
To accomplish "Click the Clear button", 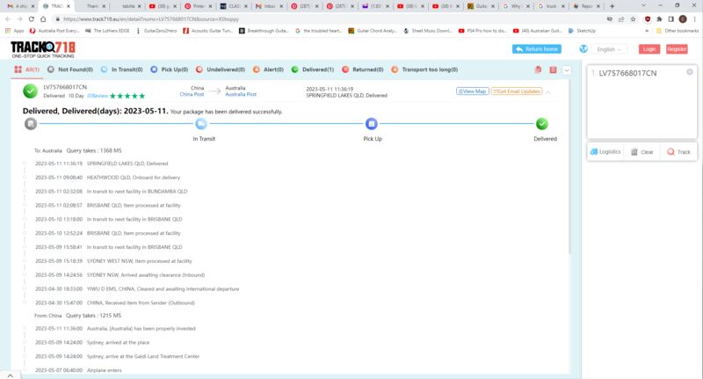I will tap(642, 151).
